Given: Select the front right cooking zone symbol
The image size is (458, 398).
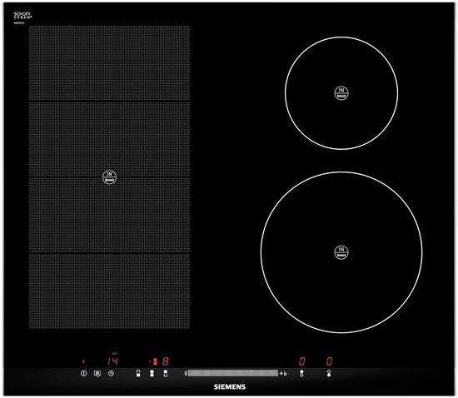Looking at the screenshot, I should coord(329,373).
